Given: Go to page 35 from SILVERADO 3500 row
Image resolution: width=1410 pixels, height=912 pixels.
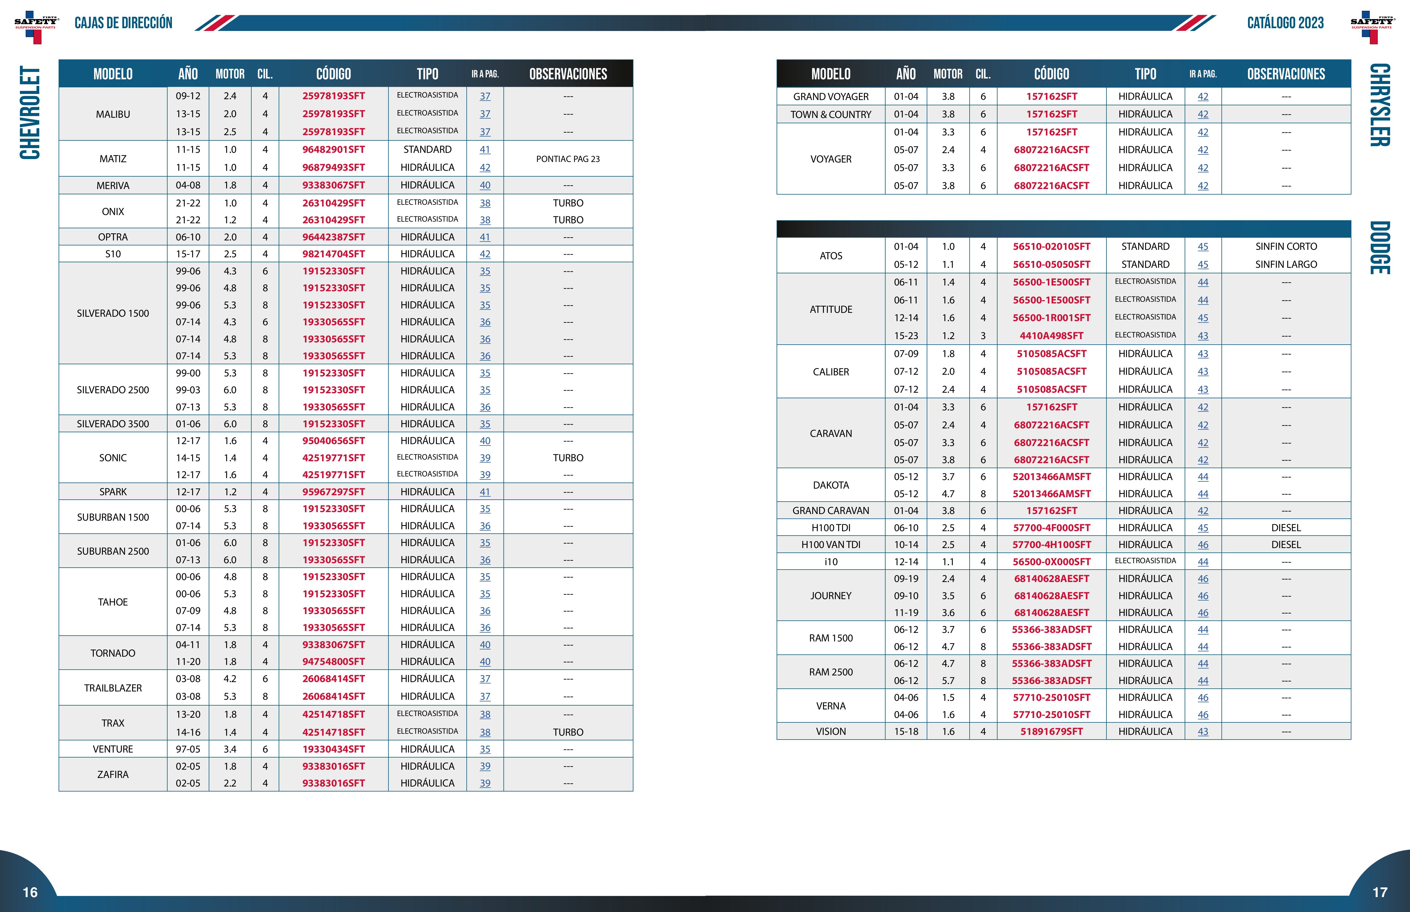Looking at the screenshot, I should click(x=485, y=424).
